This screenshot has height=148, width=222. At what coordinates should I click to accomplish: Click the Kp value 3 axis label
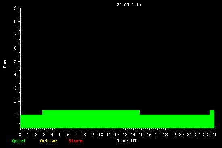click(x=15, y=88)
